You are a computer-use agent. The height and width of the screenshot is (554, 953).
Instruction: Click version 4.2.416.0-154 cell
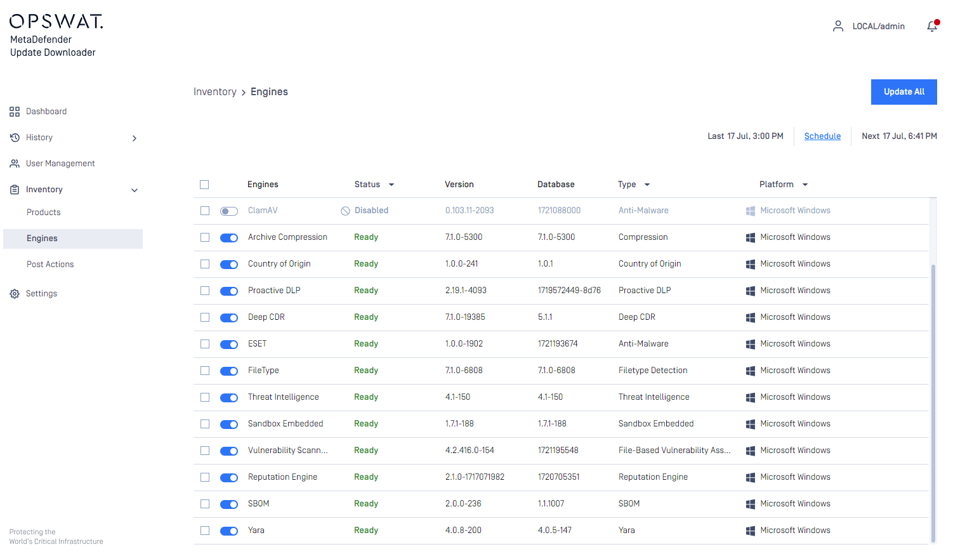click(470, 451)
